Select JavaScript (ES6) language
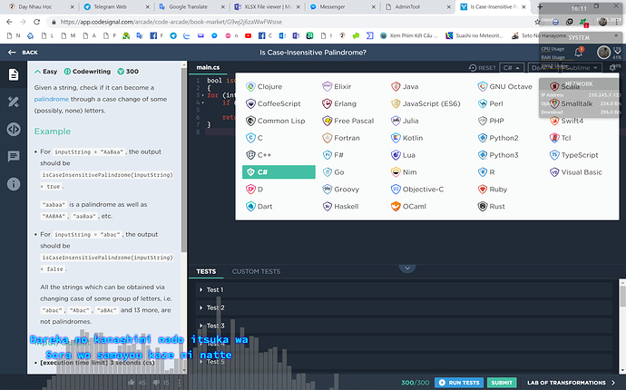 click(x=425, y=103)
